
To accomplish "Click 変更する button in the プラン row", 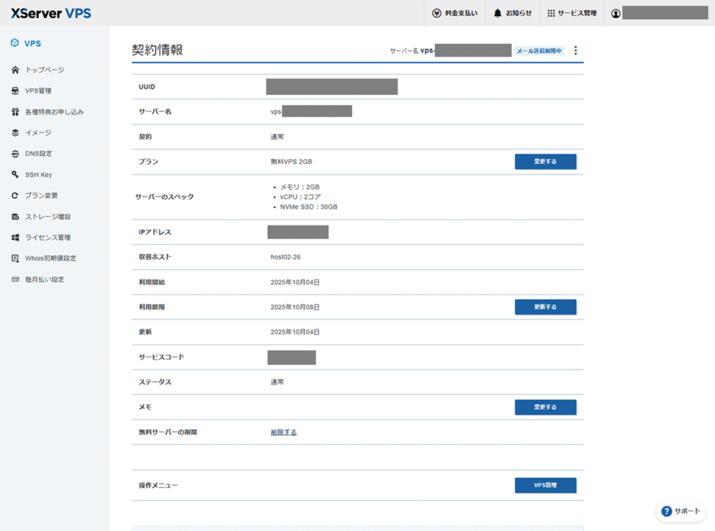I will point(545,162).
